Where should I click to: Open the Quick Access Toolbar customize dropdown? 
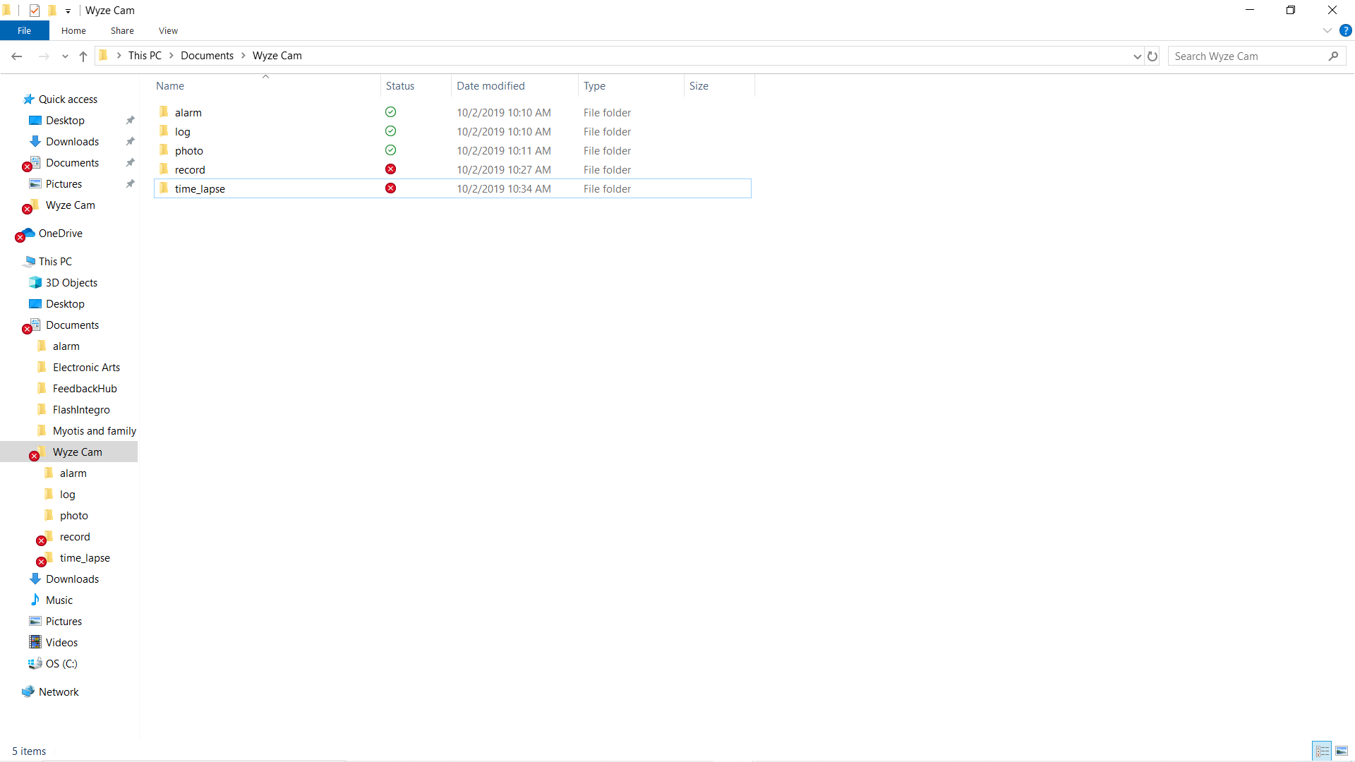68,11
